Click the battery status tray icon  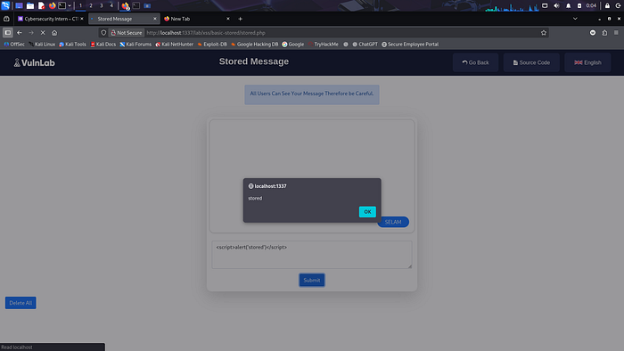point(579,5)
